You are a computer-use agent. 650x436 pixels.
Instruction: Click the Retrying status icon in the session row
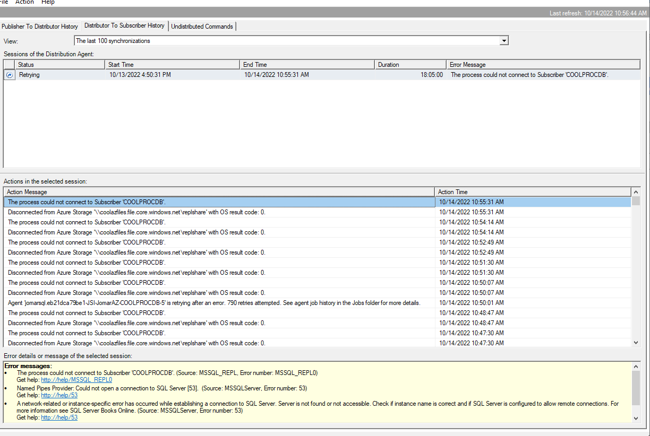pos(10,75)
